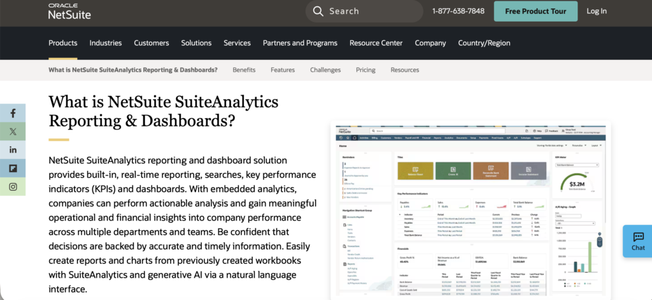Click the page heading 'What is NetSuite SuiteAnalytics Reporting & Dashboards?'

point(164,111)
